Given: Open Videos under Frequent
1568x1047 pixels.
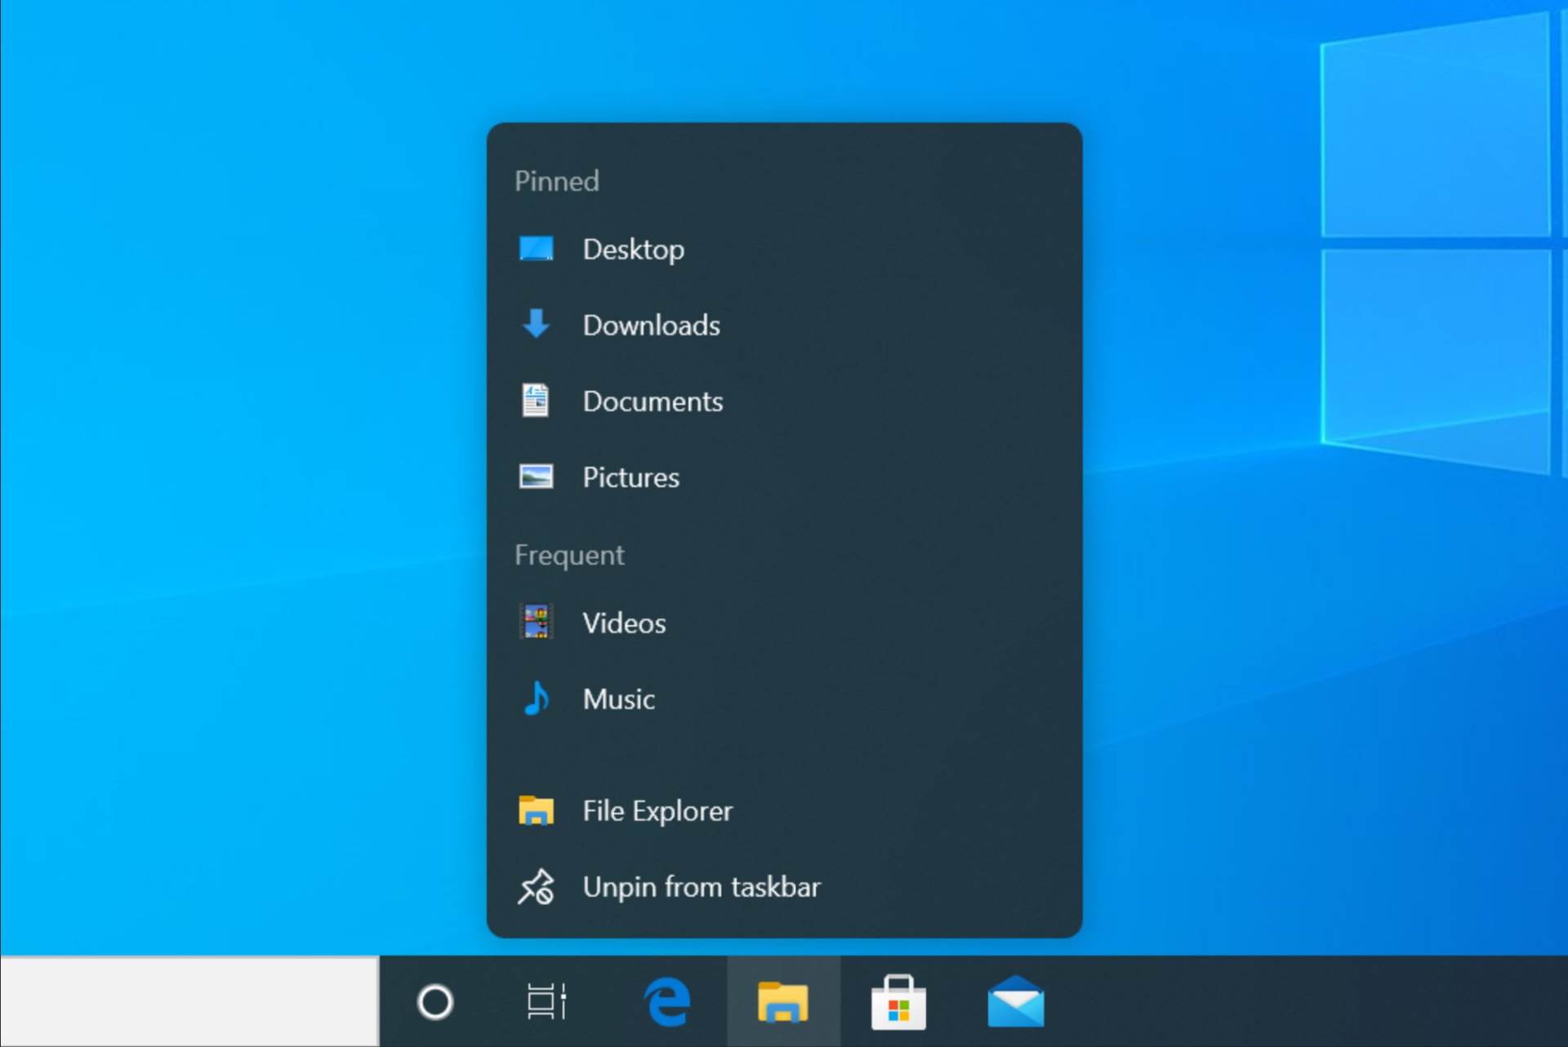Looking at the screenshot, I should pos(624,622).
